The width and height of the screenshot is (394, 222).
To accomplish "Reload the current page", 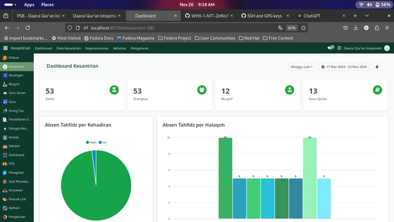I will click(x=28, y=28).
